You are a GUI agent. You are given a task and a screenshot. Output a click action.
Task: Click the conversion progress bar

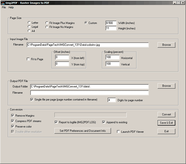[x=90, y=115]
